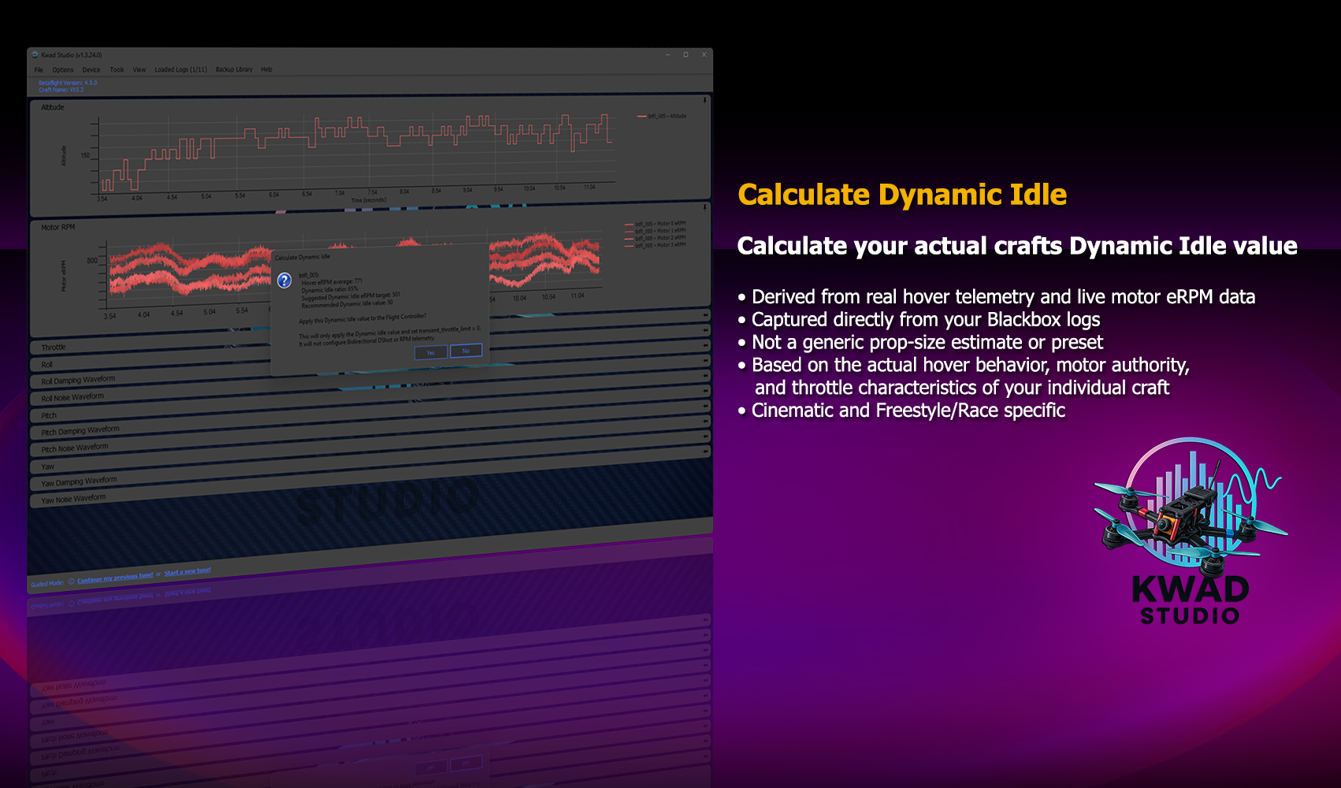Open the Backup Library menu

pyautogui.click(x=234, y=69)
